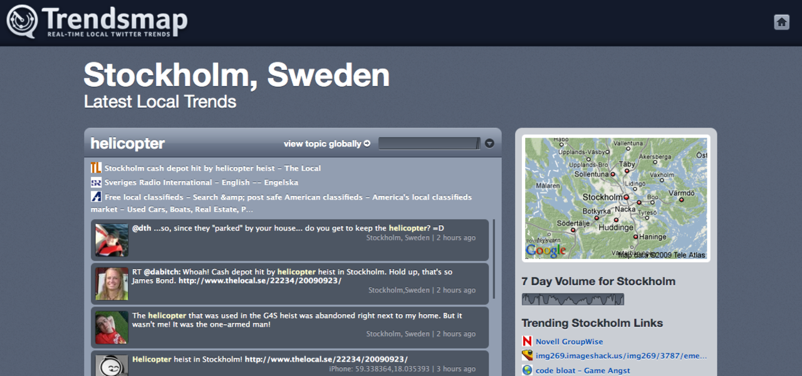Viewport: 802px width, 376px height.
Task: Open code bloat - Game Angst link
Action: pos(583,370)
